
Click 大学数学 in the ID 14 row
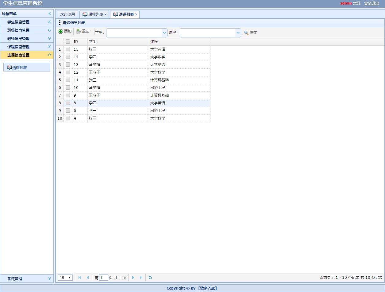coord(158,57)
